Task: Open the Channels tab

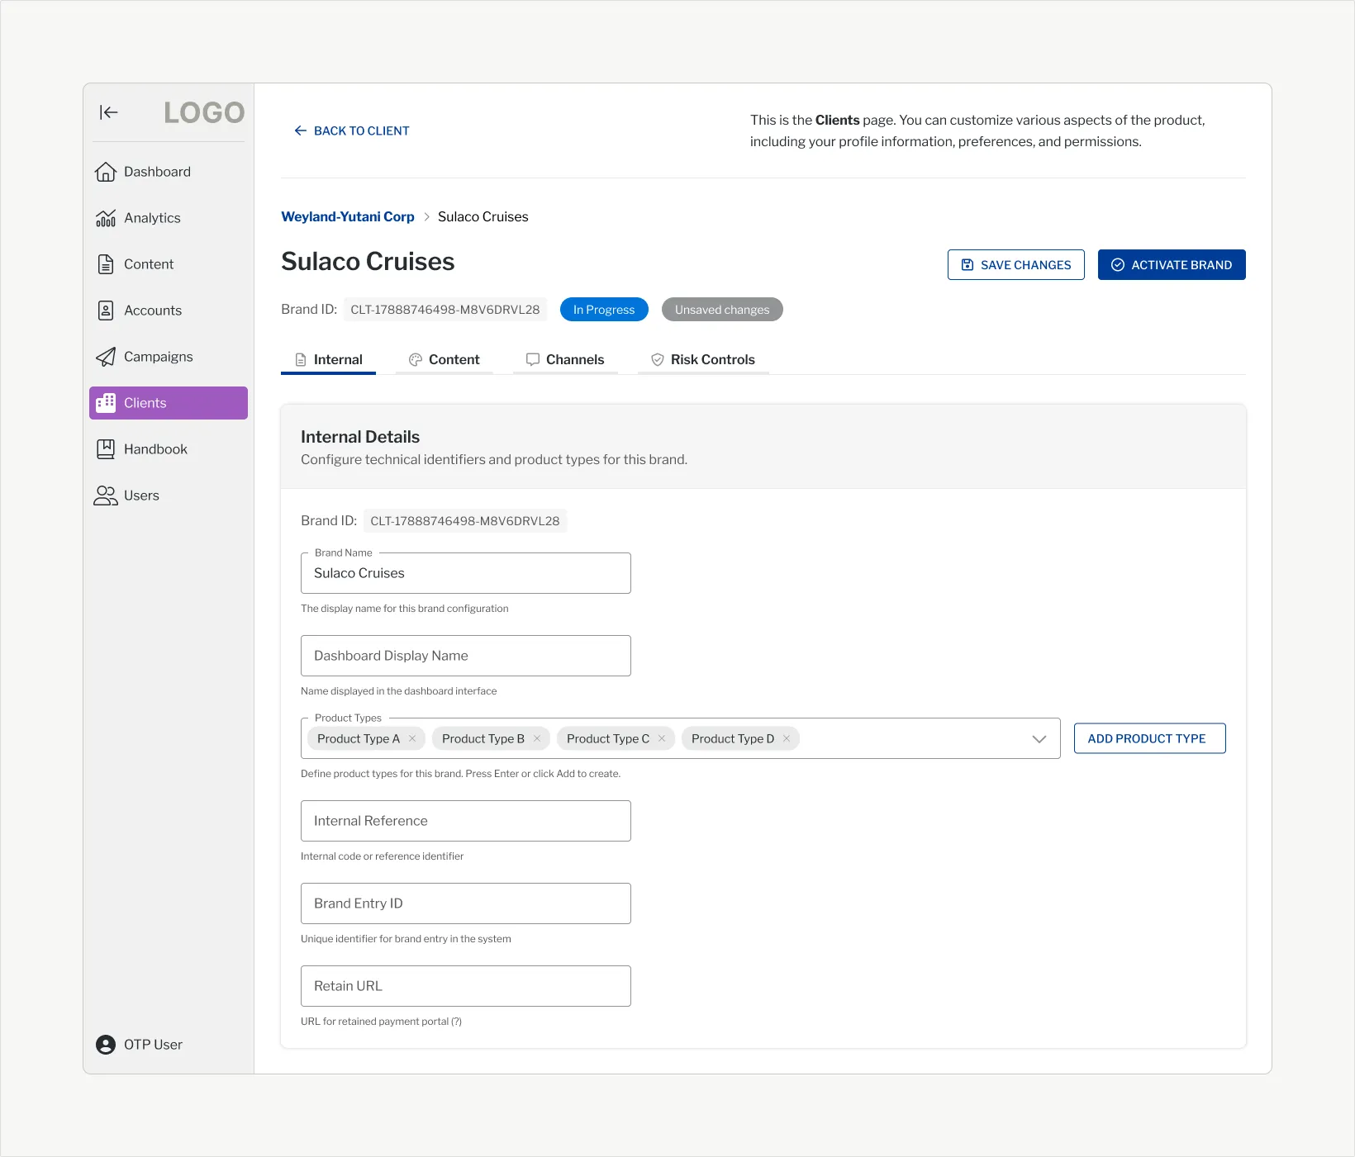Action: pos(565,360)
